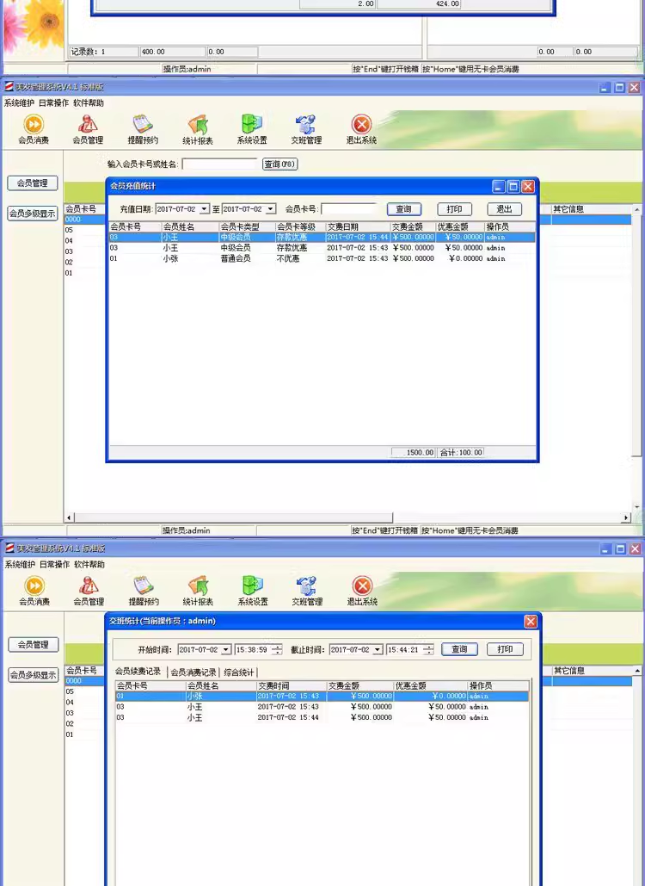The height and width of the screenshot is (886, 645).
Task: Focus 会员卡号 input field in 会员充值统计
Action: [349, 209]
